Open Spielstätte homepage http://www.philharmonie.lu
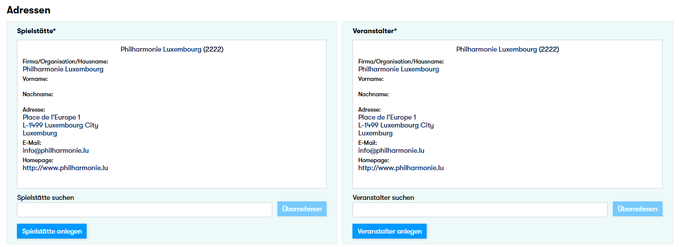679x247 pixels. coord(65,168)
